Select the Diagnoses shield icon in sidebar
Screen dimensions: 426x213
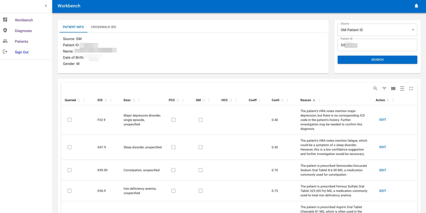pyautogui.click(x=5, y=30)
